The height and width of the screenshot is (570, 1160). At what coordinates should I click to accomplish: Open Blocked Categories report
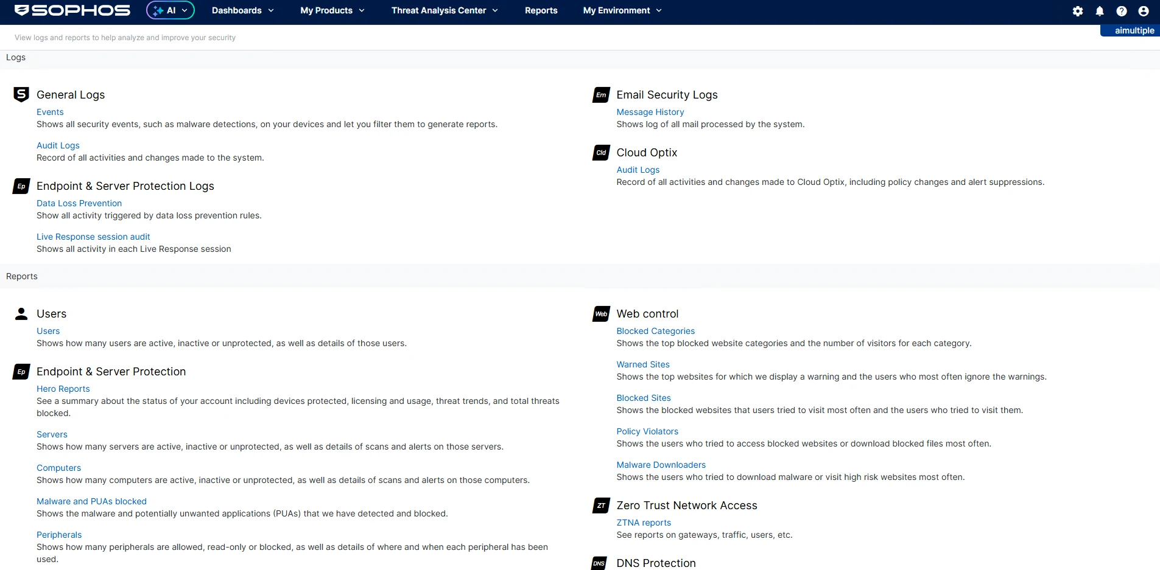pyautogui.click(x=656, y=331)
